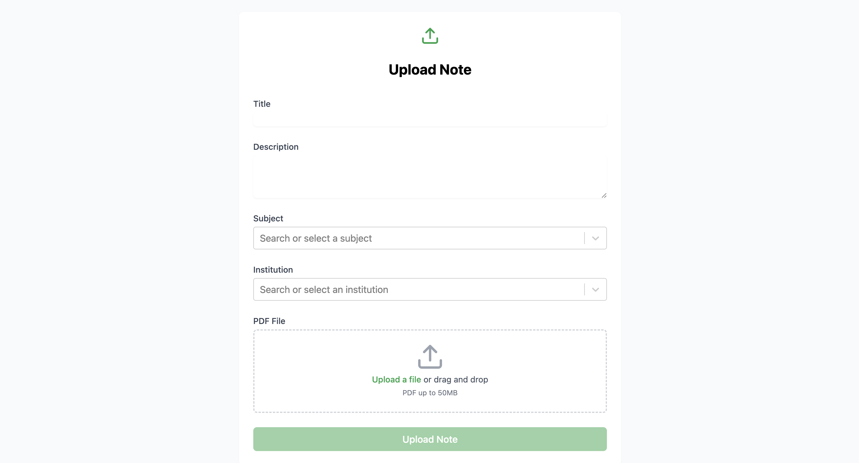
Task: Click the Description field label
Action: [x=276, y=147]
